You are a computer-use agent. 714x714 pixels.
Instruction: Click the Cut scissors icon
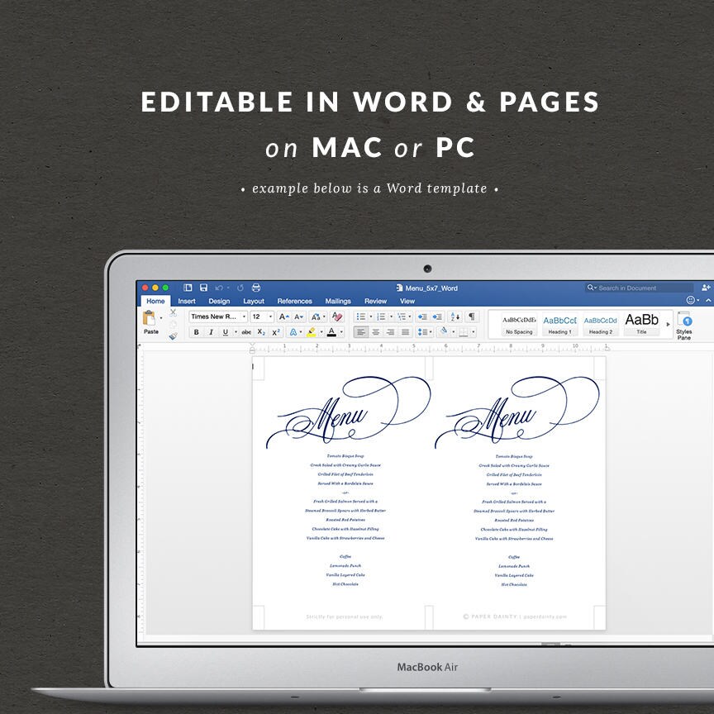point(173,312)
